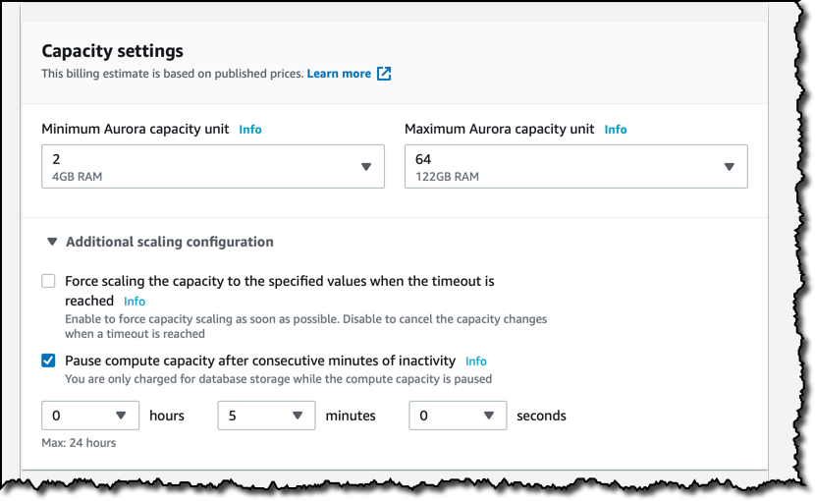Click the external link icon beside Learn more

(384, 74)
